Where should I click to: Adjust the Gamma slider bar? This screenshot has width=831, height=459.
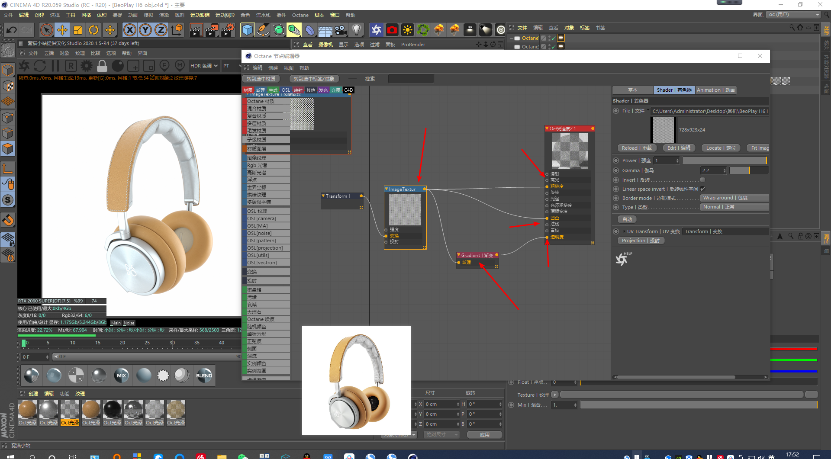click(x=749, y=170)
